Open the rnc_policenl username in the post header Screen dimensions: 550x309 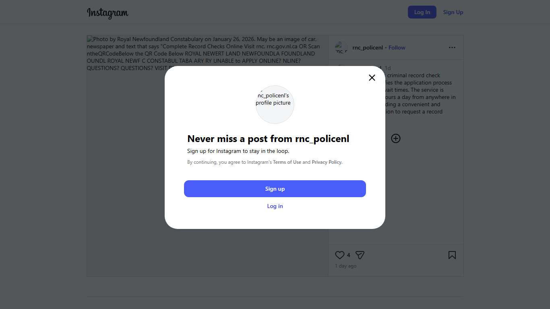tap(368, 47)
